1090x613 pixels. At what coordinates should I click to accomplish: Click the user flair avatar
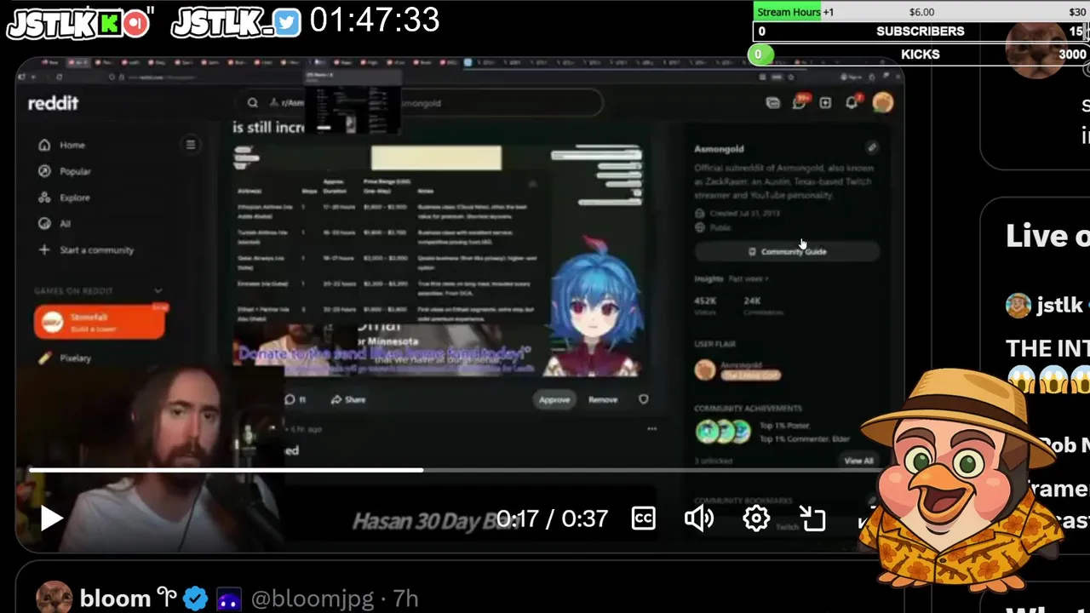click(705, 370)
